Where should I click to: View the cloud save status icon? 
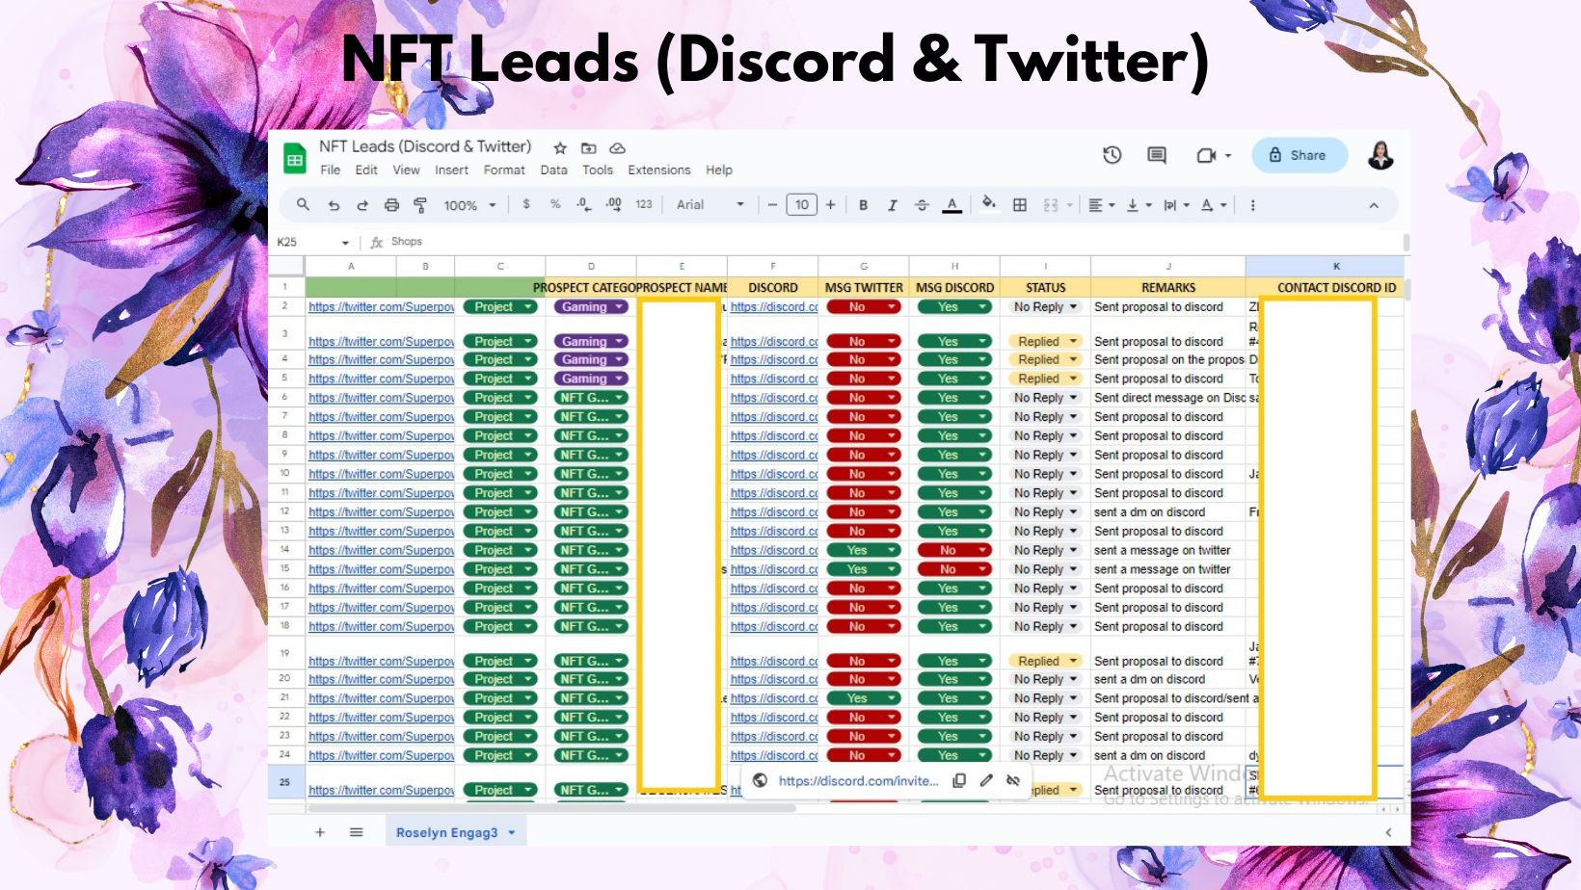click(x=618, y=147)
